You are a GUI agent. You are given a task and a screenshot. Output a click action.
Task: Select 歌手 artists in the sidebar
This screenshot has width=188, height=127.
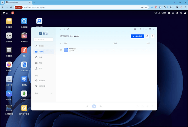coord(43,69)
